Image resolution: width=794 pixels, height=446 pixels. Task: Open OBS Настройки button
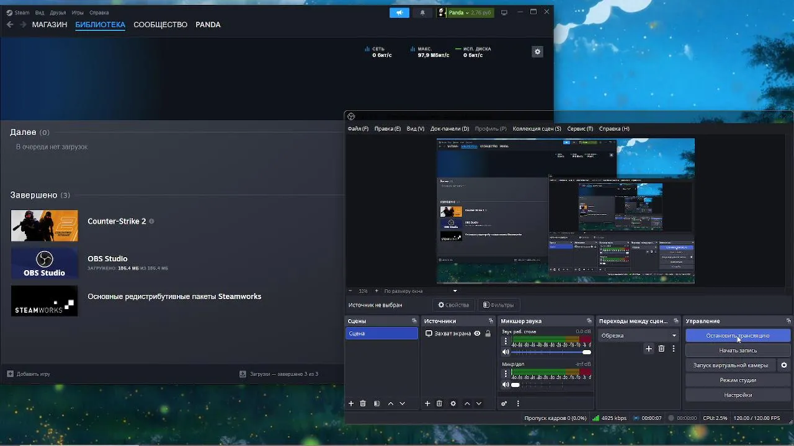pos(738,395)
